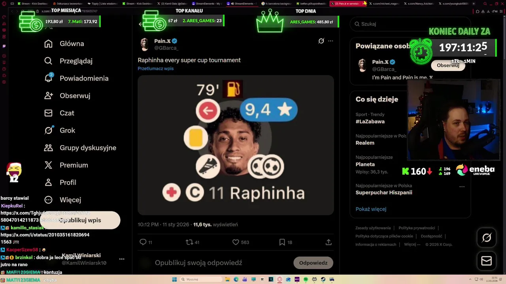Switch to fc barcelona background tab
506x284 pixels.
coord(277,4)
